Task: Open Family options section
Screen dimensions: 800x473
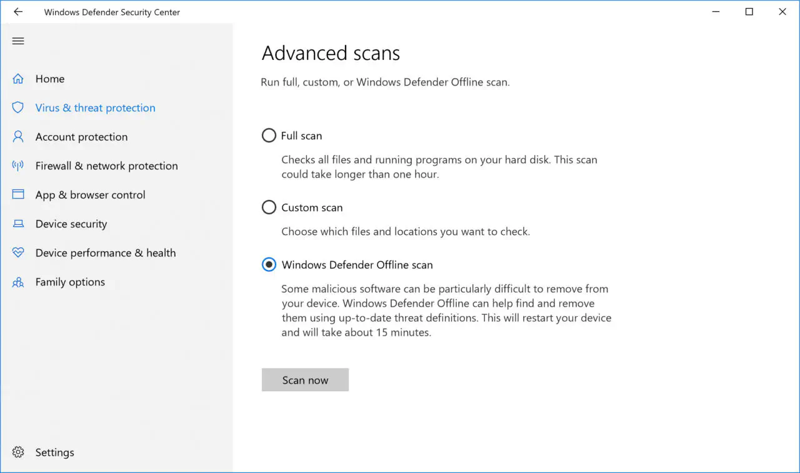Action: point(70,282)
